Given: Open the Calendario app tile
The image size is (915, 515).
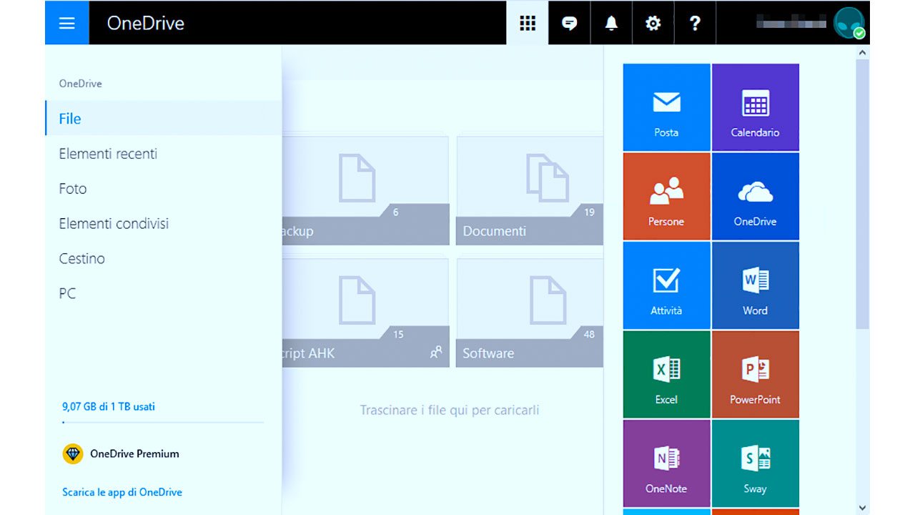Looking at the screenshot, I should point(755,107).
